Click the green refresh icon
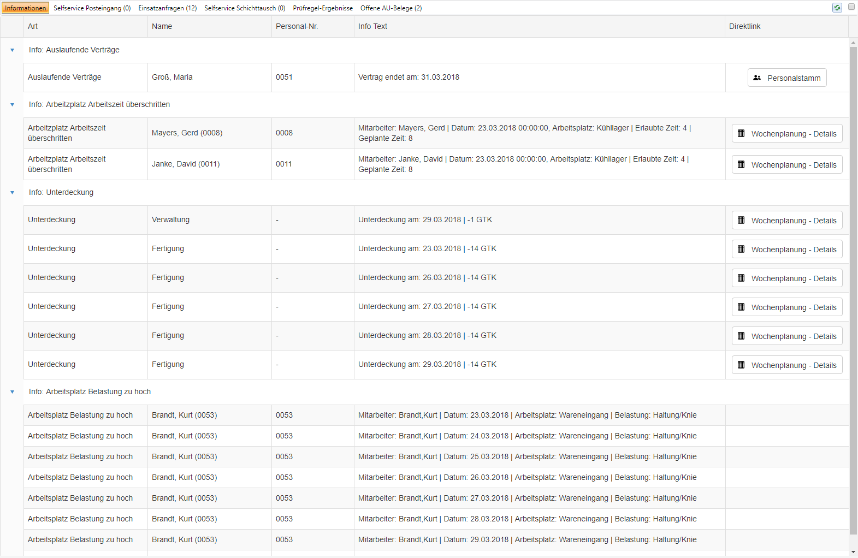Image resolution: width=858 pixels, height=558 pixels. (837, 8)
